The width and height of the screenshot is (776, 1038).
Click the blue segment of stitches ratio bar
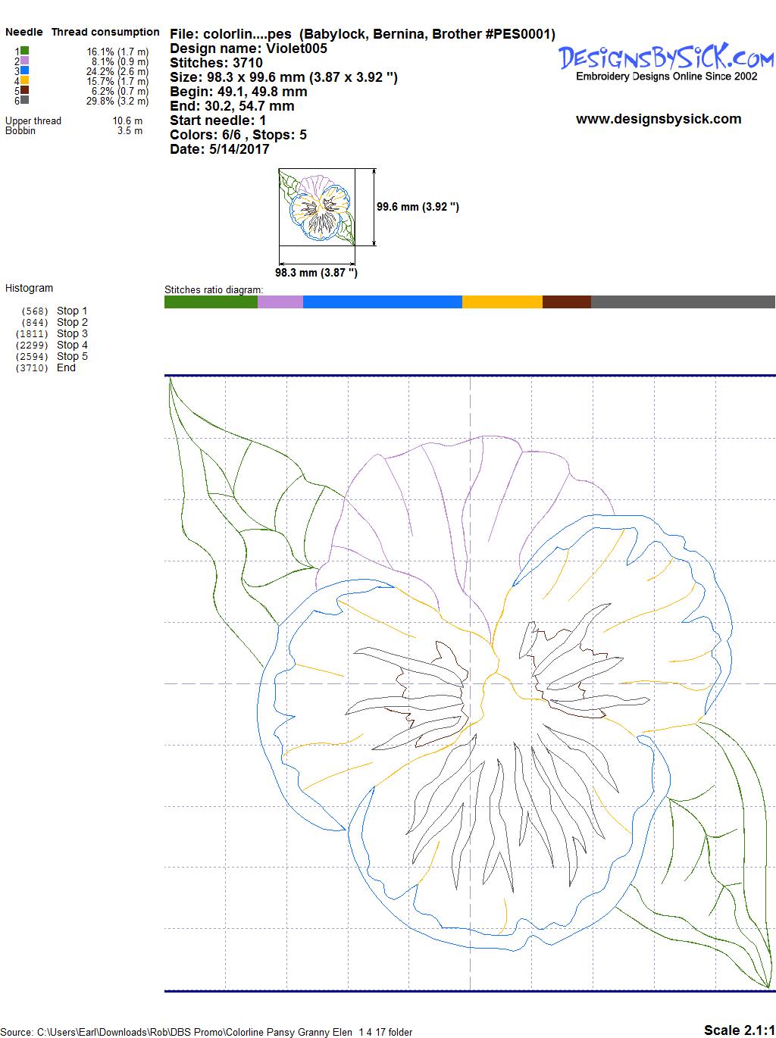coord(382,302)
